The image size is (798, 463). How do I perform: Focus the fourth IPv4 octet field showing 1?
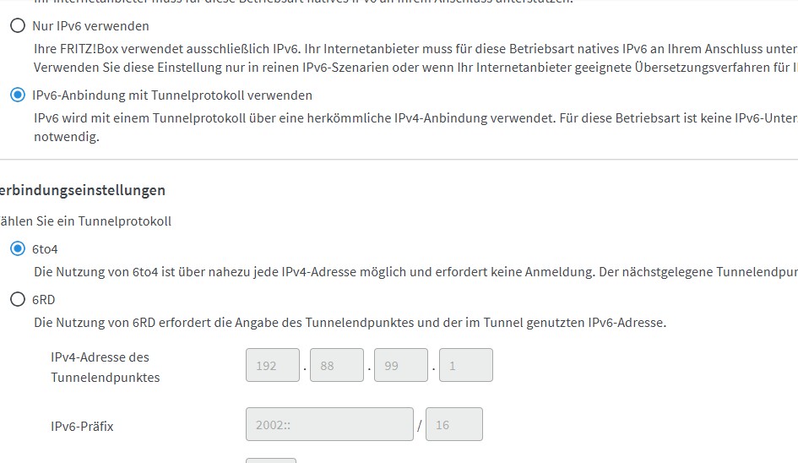pyautogui.click(x=465, y=366)
